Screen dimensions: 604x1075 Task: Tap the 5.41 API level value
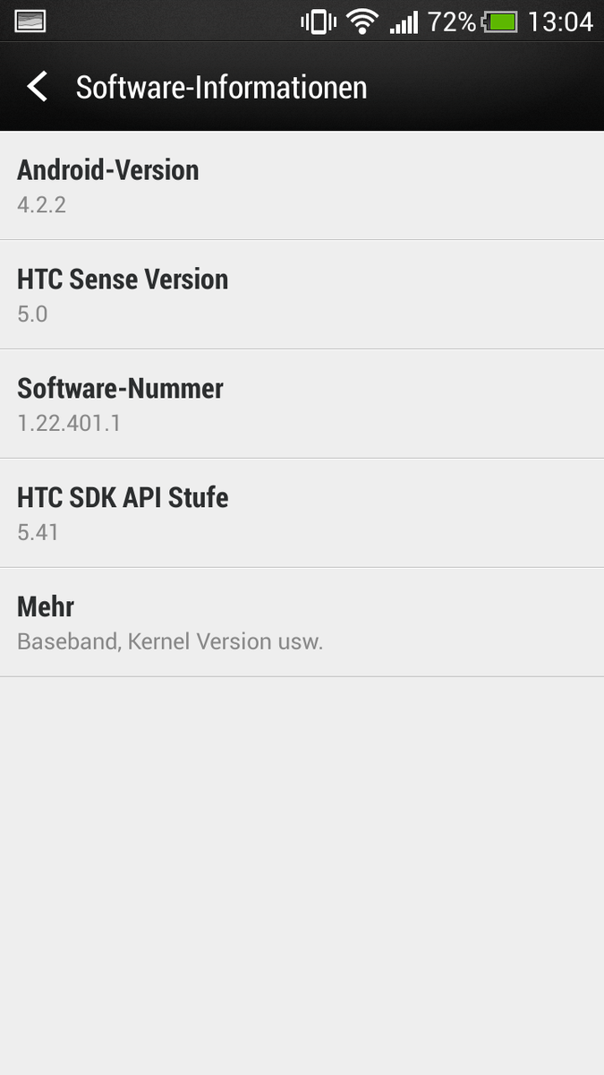pos(38,533)
